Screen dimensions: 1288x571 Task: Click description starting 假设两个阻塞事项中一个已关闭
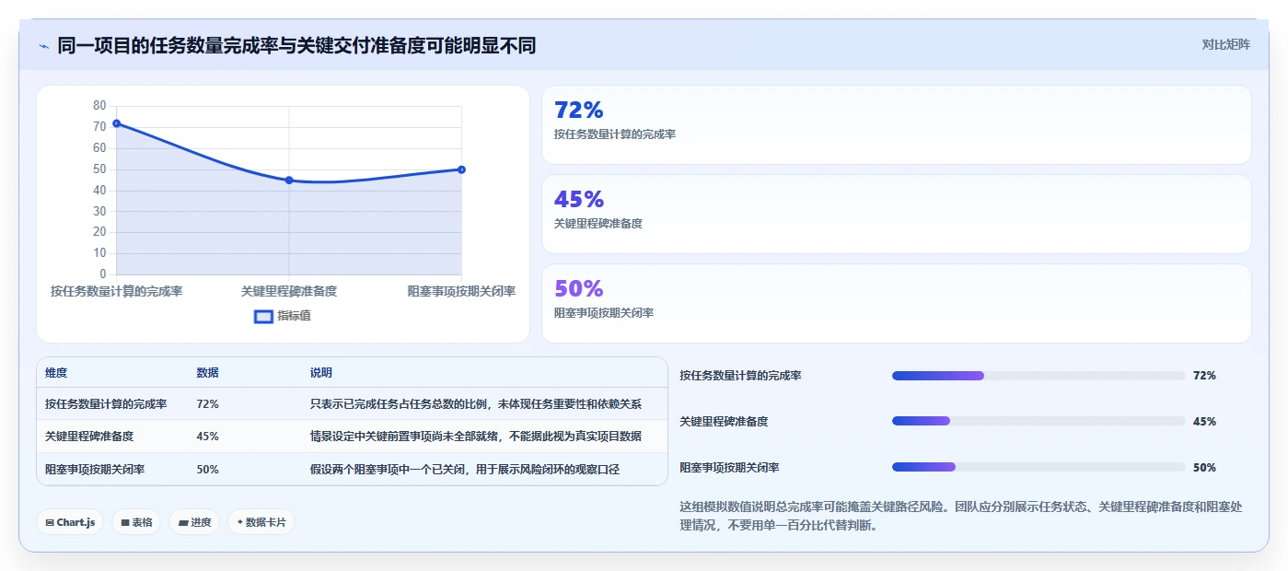pos(465,469)
